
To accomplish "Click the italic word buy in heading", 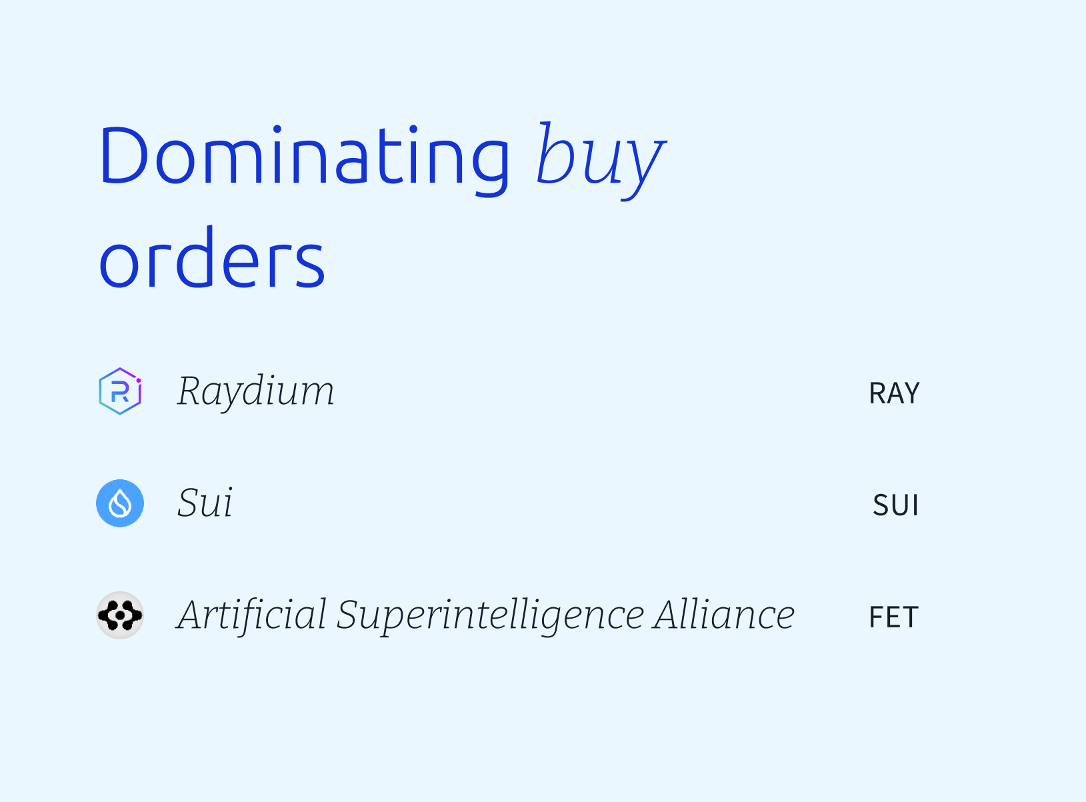I will [x=600, y=160].
